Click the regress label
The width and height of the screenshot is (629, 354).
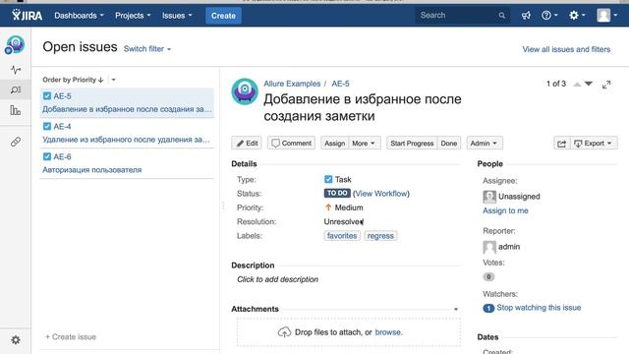pyautogui.click(x=380, y=236)
